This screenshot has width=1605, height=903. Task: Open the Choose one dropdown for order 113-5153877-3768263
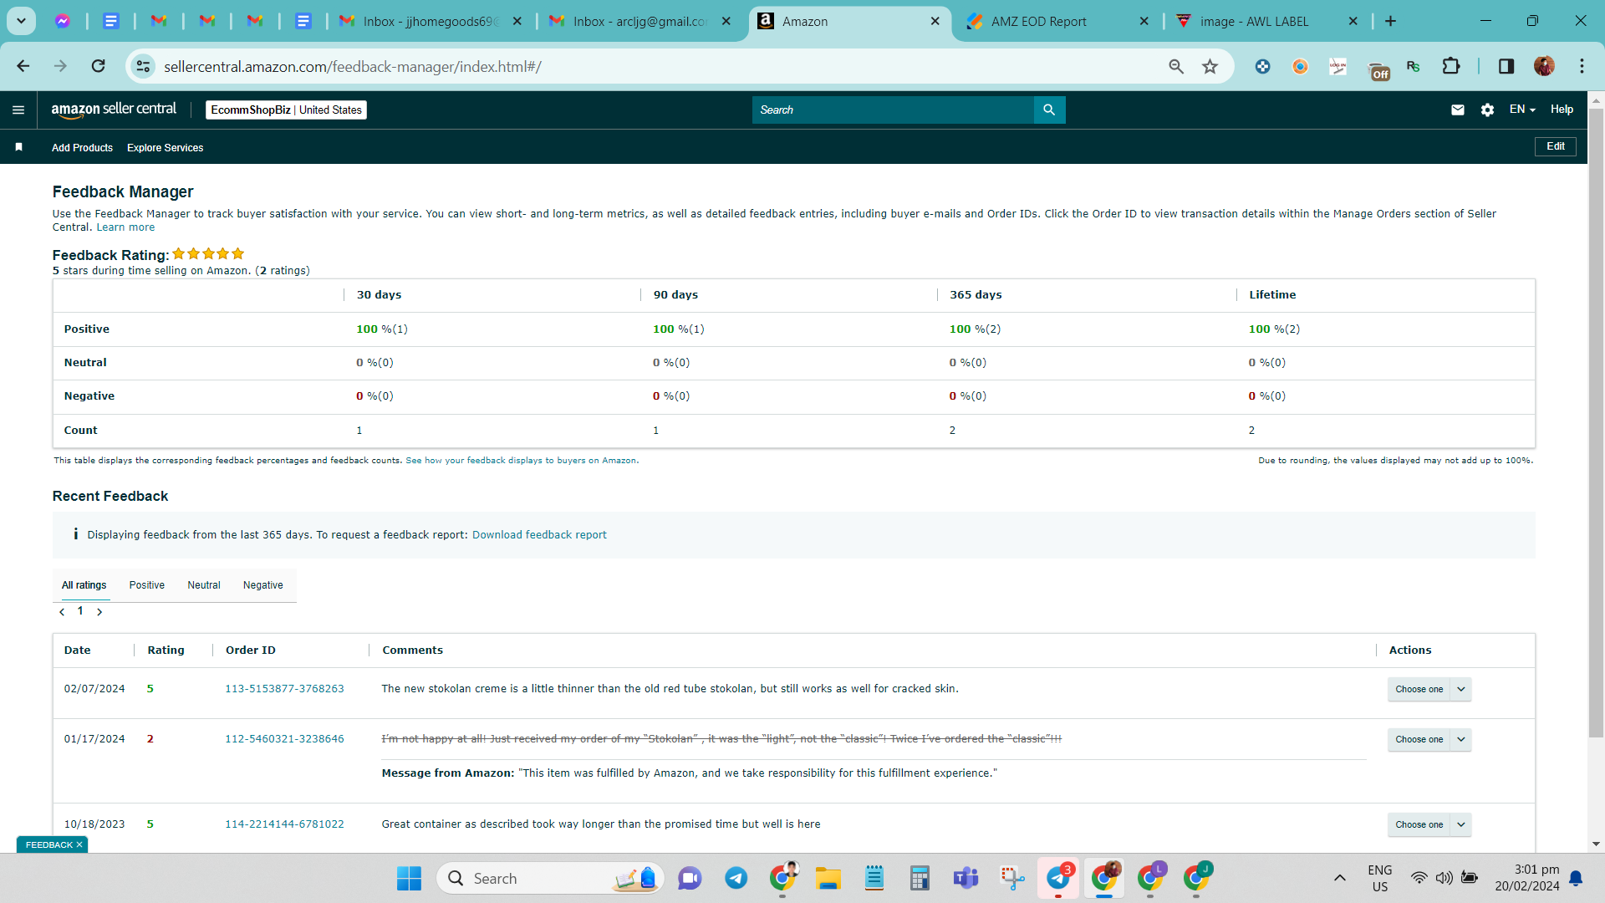click(x=1429, y=689)
